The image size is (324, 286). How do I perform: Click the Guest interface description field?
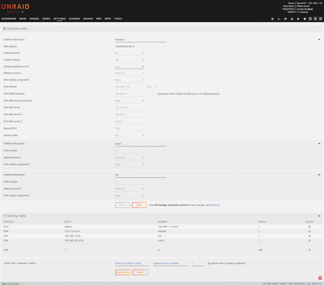pos(141,144)
